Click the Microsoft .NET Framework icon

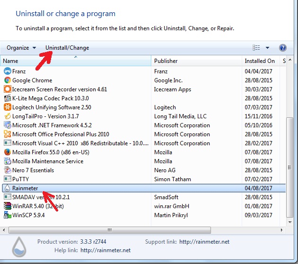8,125
